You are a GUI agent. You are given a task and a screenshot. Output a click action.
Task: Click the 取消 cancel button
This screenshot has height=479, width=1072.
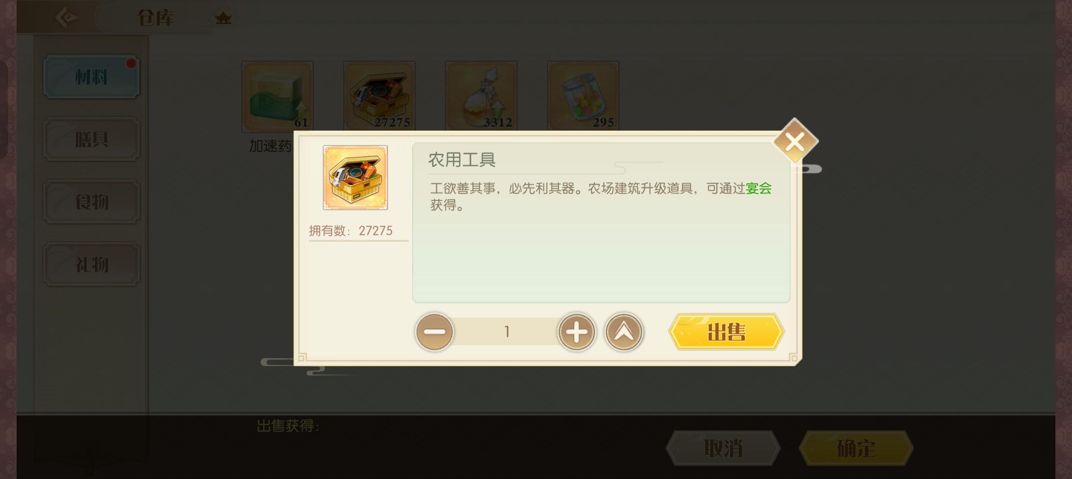click(723, 448)
